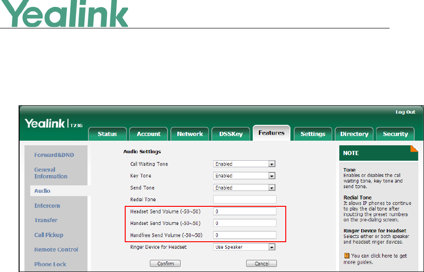This screenshot has width=424, height=272.
Task: Click the 'Redial Tone' note heading
Action: (357, 197)
